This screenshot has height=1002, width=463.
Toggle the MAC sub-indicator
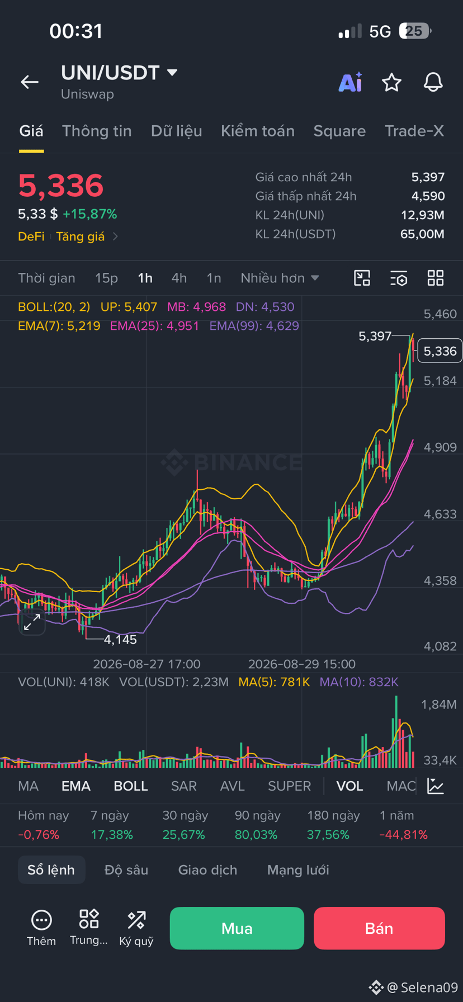401,786
